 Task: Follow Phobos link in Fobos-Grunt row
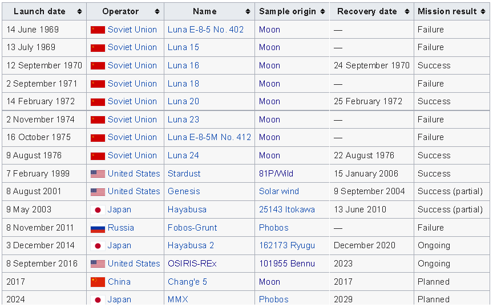(274, 227)
